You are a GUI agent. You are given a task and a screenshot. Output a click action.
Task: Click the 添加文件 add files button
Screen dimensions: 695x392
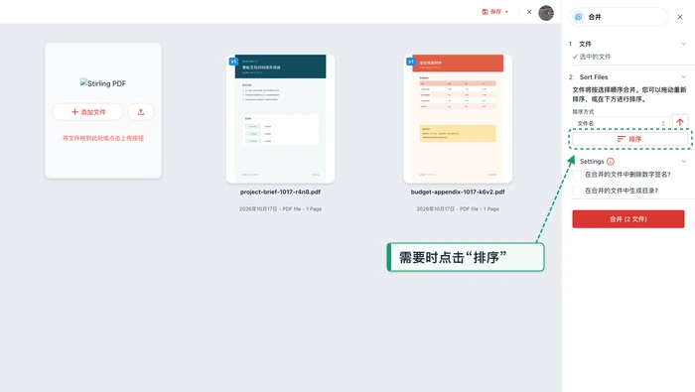(x=87, y=112)
